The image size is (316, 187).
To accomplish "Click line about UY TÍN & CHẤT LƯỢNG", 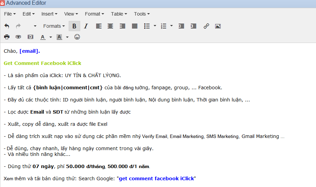I will [62, 75].
